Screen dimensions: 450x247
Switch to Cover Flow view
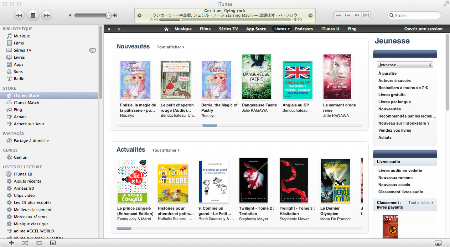(x=366, y=15)
